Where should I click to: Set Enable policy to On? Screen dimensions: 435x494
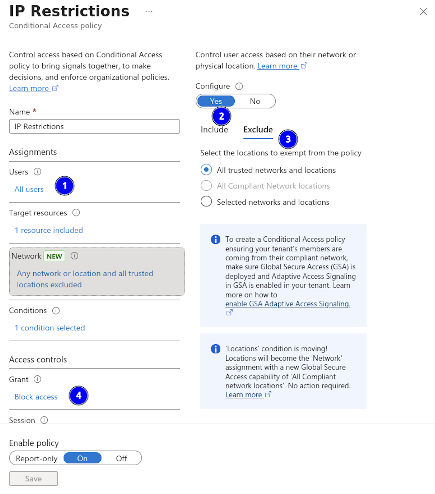(82, 458)
